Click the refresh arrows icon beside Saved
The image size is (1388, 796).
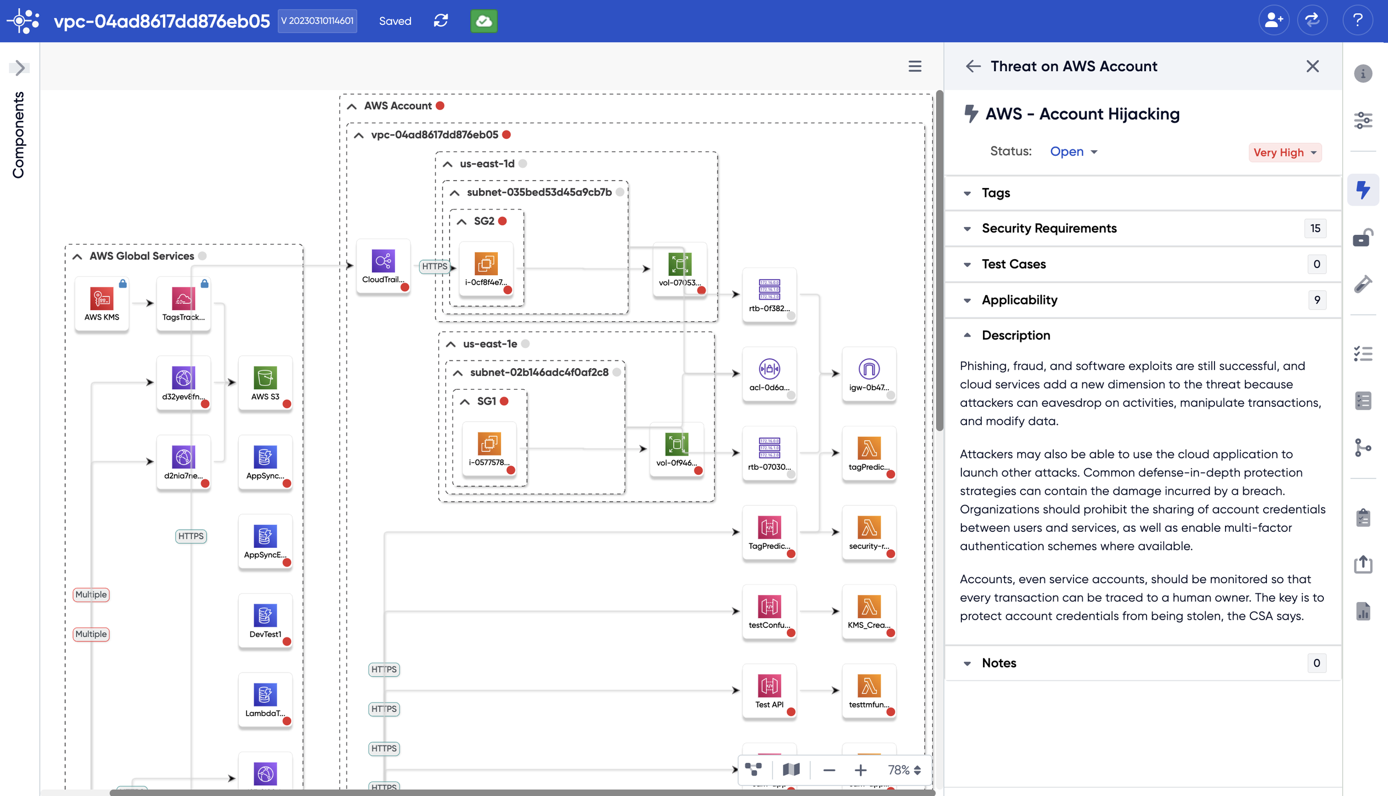441,21
